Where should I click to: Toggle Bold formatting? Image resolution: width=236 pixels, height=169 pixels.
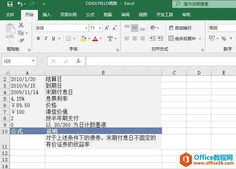38,38
